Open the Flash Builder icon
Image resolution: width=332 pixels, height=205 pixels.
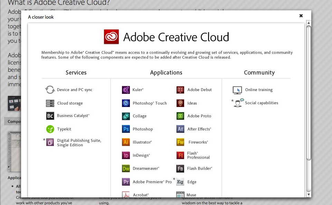tap(180, 168)
